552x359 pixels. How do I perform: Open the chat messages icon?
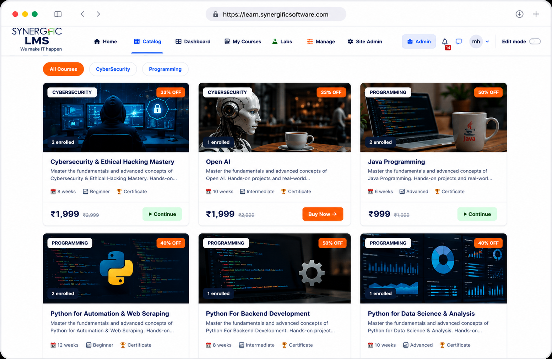(459, 42)
